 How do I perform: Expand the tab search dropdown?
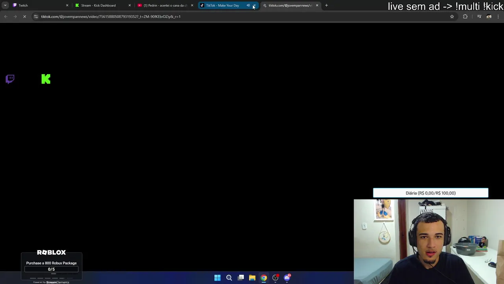tap(5, 6)
